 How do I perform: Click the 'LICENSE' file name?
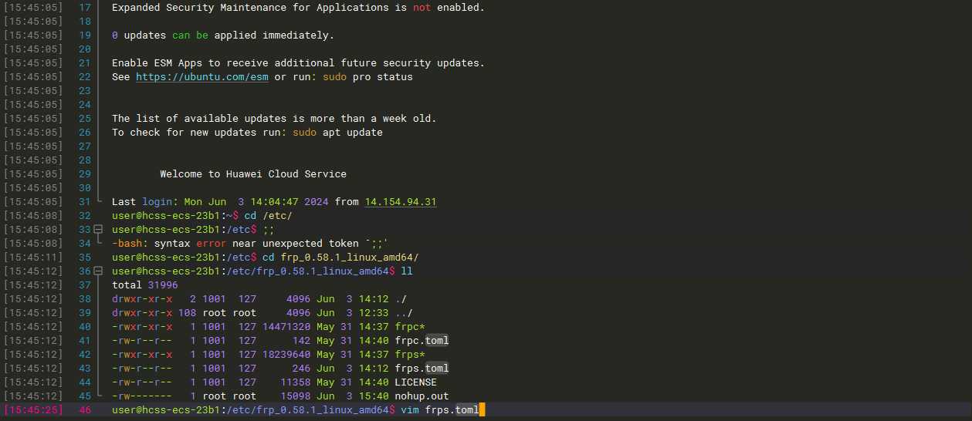pyautogui.click(x=415, y=382)
